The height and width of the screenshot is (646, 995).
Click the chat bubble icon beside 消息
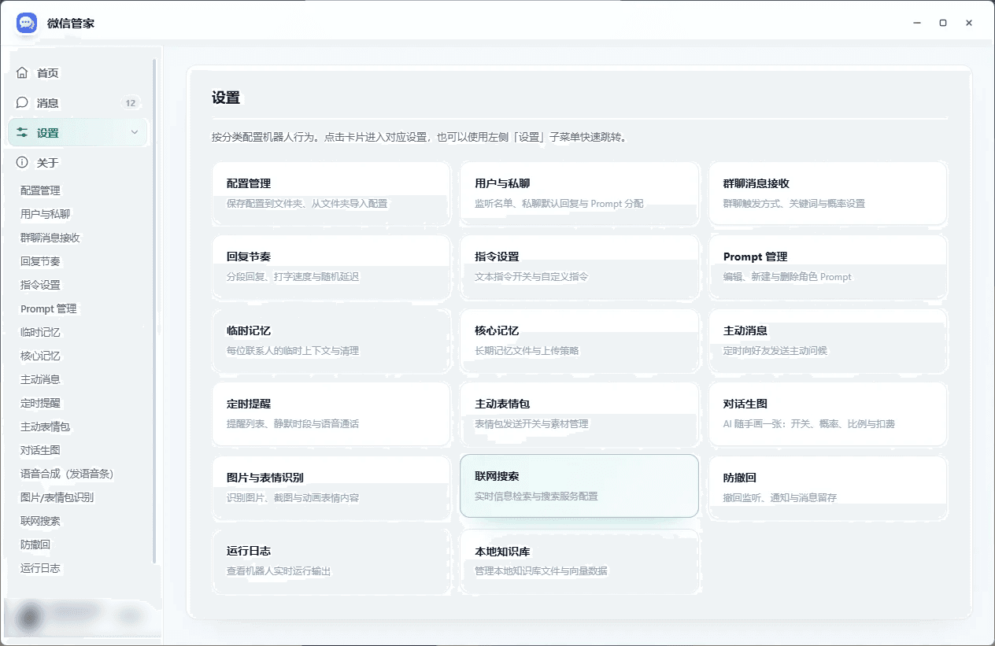click(22, 102)
